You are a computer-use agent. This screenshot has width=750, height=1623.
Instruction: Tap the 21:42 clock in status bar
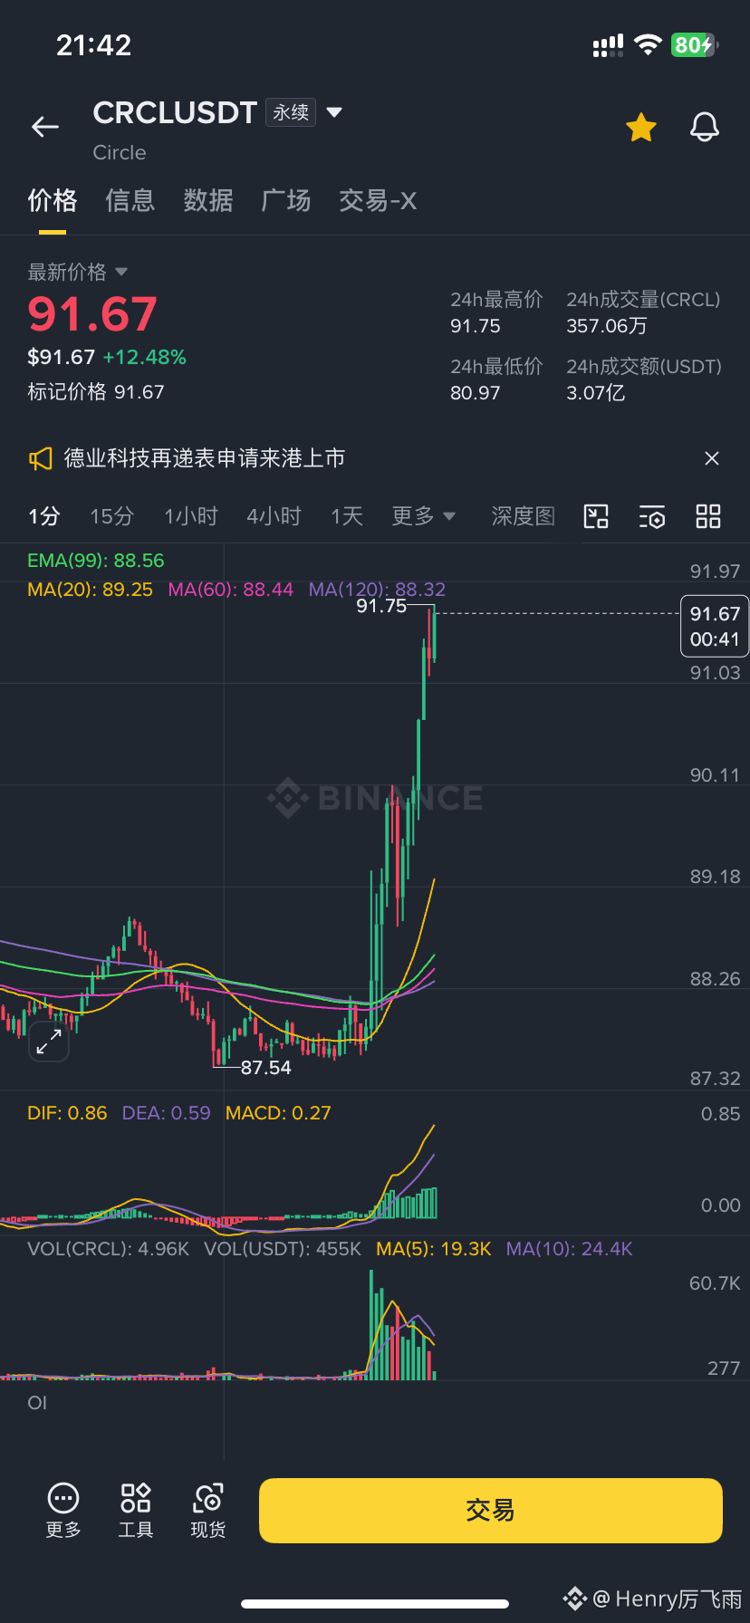(x=94, y=45)
